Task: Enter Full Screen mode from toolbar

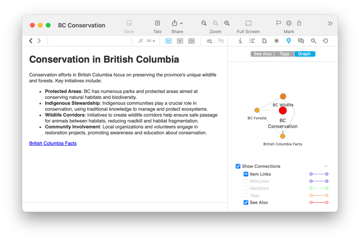Action: (x=248, y=23)
